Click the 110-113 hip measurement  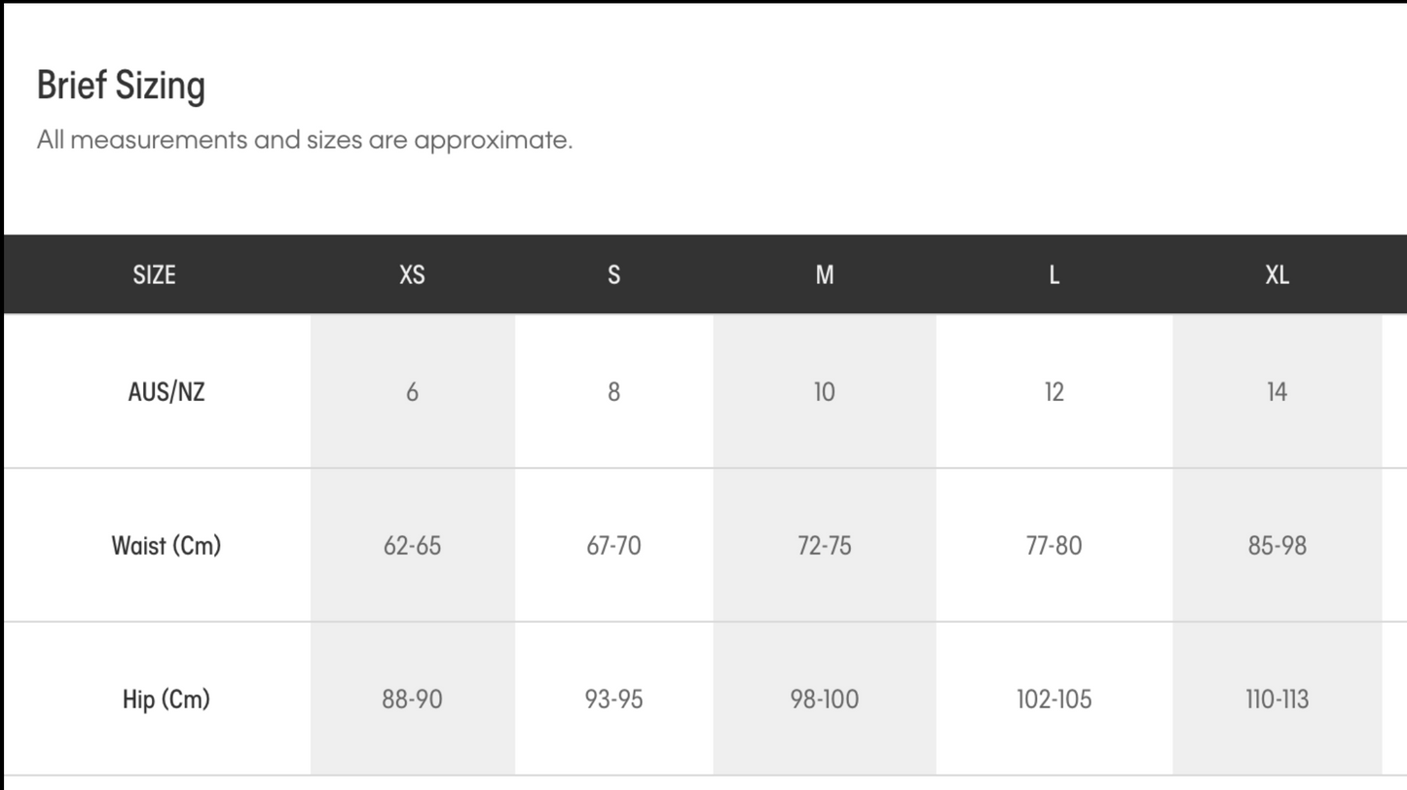[1277, 700]
